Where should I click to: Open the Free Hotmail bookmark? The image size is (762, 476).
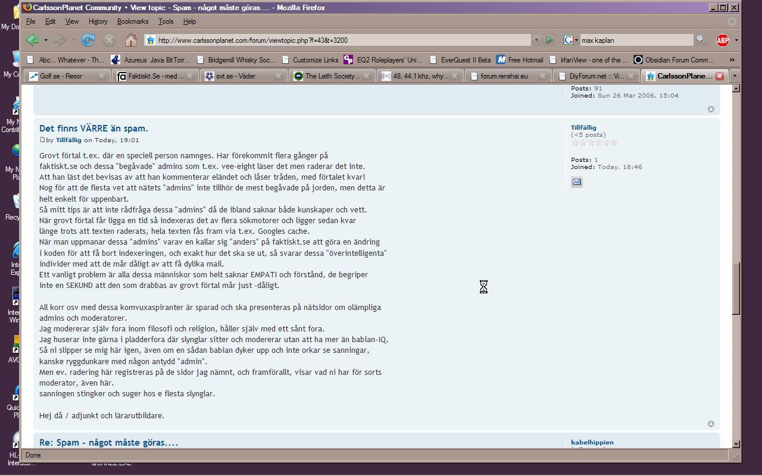pos(520,59)
